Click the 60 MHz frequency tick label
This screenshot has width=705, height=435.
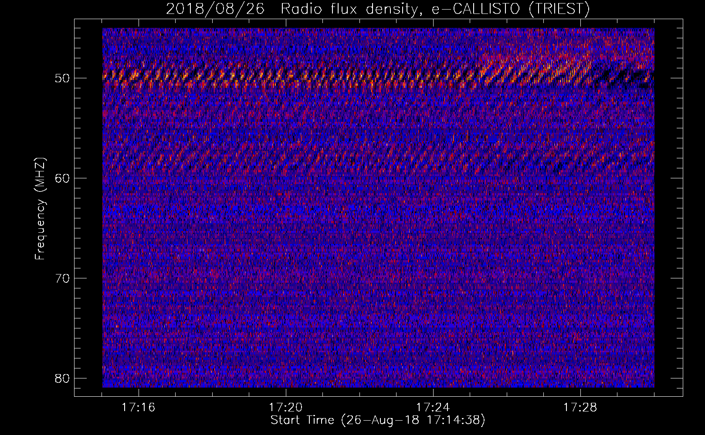click(x=62, y=178)
